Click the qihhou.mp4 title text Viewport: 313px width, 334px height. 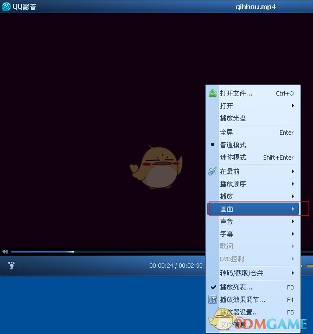255,7
